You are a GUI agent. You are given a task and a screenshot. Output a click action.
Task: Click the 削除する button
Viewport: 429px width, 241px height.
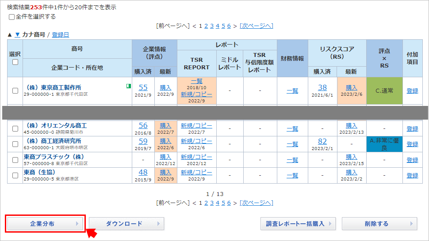(x=379, y=224)
